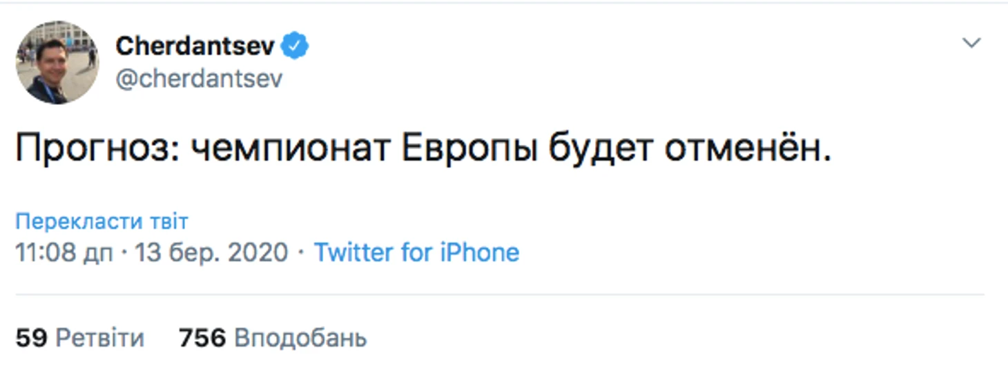This screenshot has height=377, width=1008.
Task: Click the 'Перекласти твіт' translate link
Action: [101, 222]
